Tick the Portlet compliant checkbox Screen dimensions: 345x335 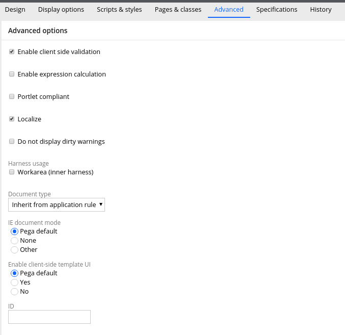pos(12,96)
